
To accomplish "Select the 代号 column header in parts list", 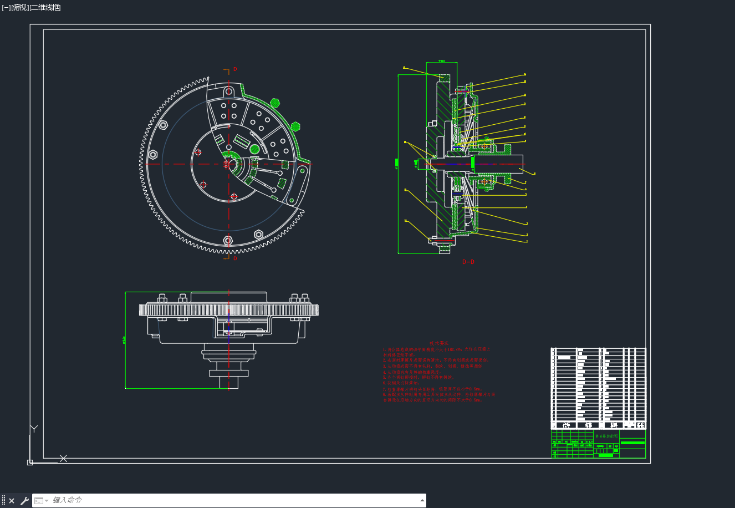I will pos(566,425).
